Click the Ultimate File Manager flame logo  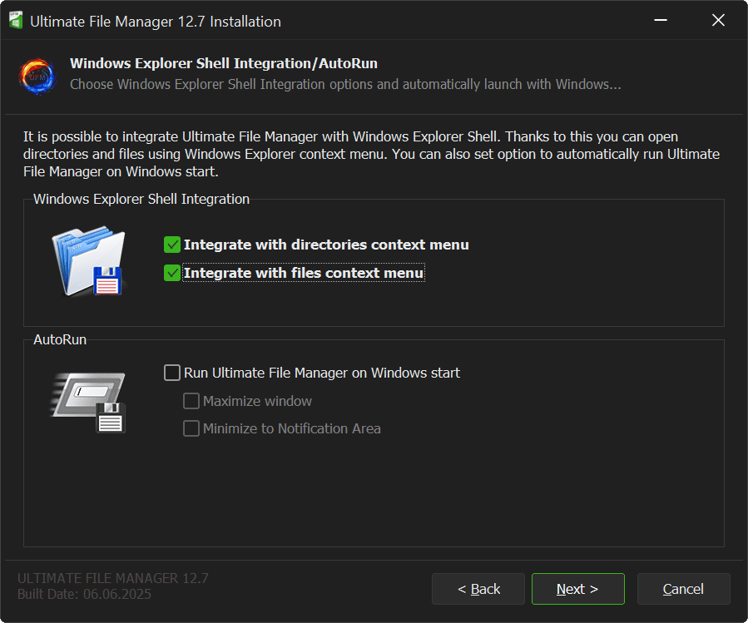pos(37,75)
